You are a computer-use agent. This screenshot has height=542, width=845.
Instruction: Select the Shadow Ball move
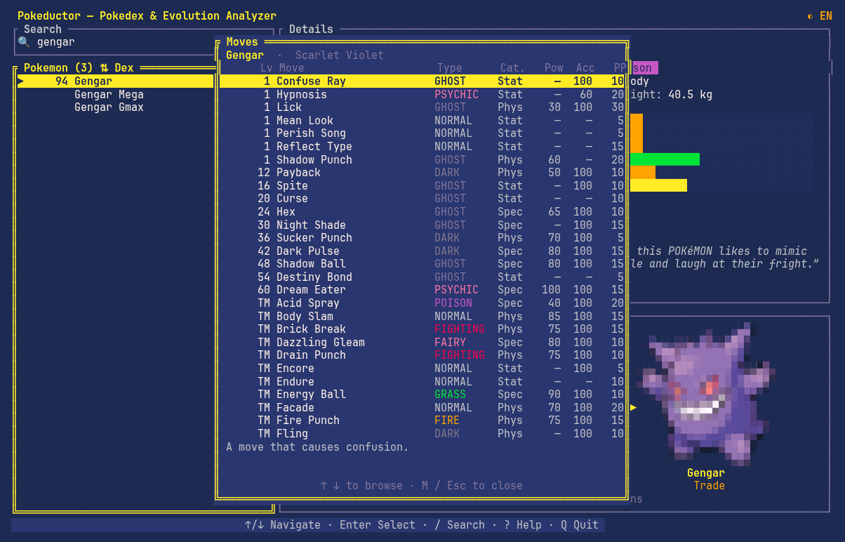click(x=422, y=264)
